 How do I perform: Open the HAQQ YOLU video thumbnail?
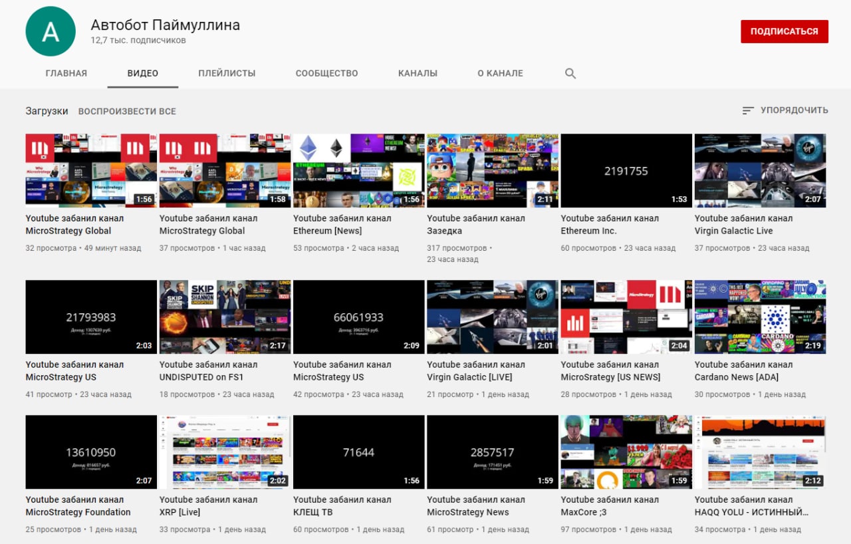pos(761,452)
